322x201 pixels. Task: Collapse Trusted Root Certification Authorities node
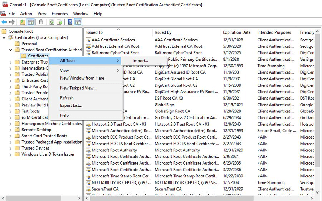coord(10,50)
